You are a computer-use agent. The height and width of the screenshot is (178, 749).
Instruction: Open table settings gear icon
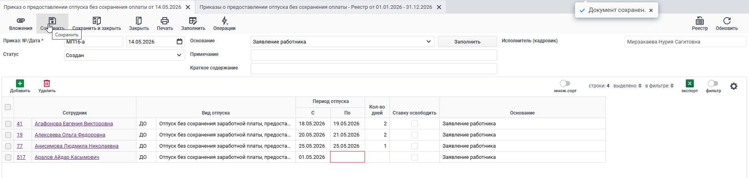(734, 86)
